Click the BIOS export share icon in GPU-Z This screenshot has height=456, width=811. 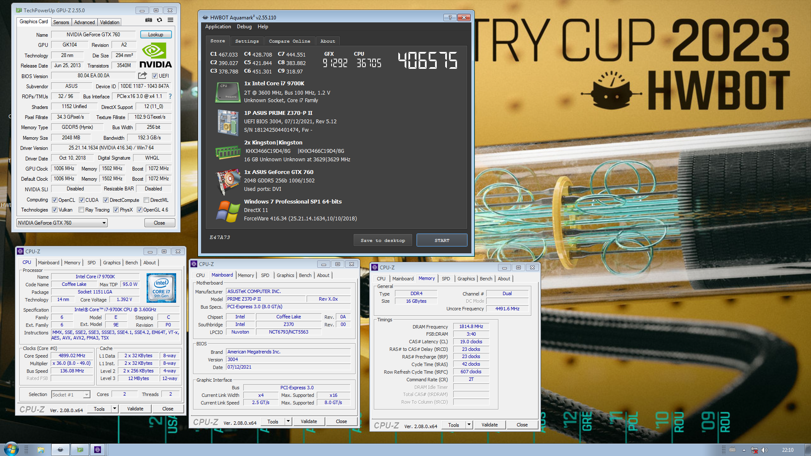(x=142, y=76)
